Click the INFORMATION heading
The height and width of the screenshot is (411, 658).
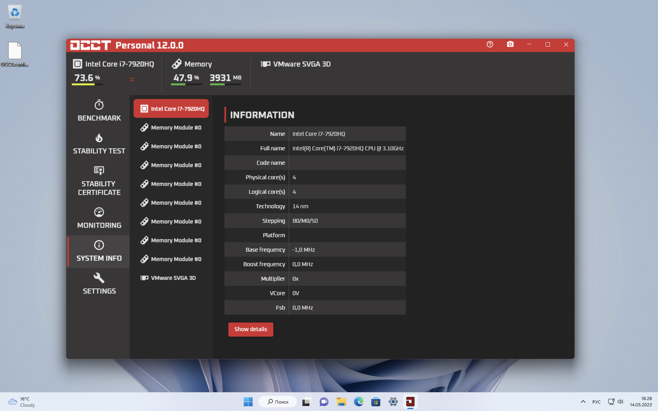pyautogui.click(x=262, y=115)
